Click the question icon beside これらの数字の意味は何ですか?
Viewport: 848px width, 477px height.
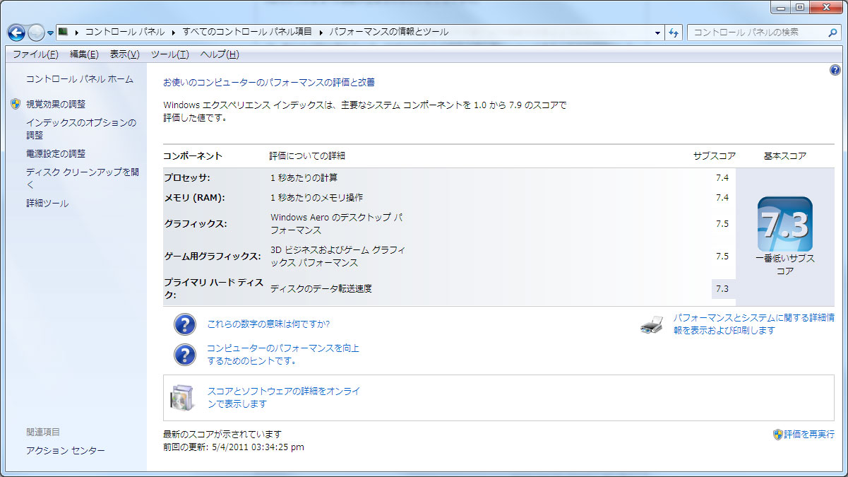184,324
